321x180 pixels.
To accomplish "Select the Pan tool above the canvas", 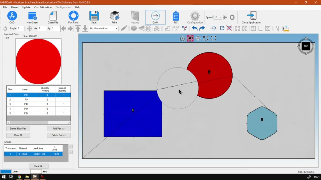I will coord(198,38).
